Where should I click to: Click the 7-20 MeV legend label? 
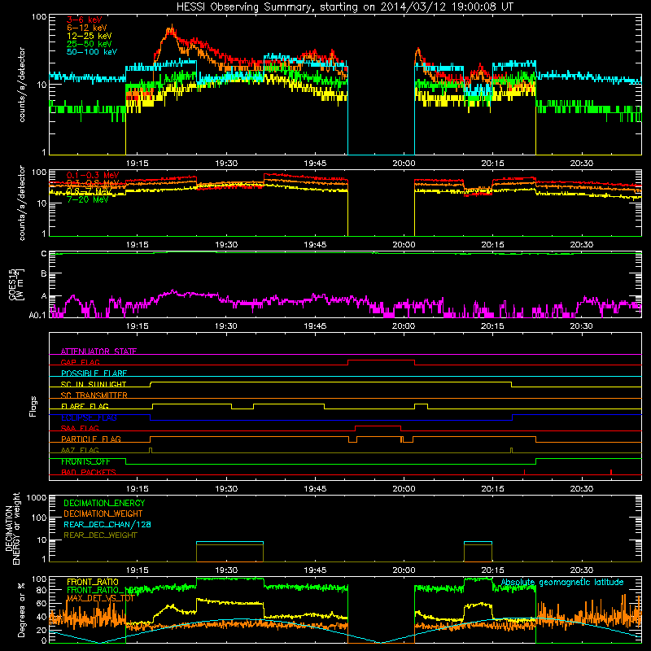[88, 199]
